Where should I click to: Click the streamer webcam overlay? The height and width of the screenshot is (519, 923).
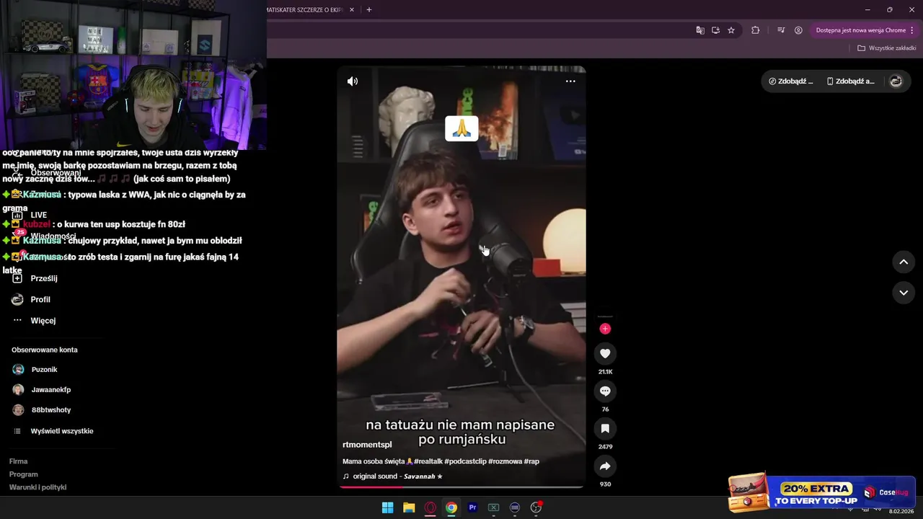[133, 75]
